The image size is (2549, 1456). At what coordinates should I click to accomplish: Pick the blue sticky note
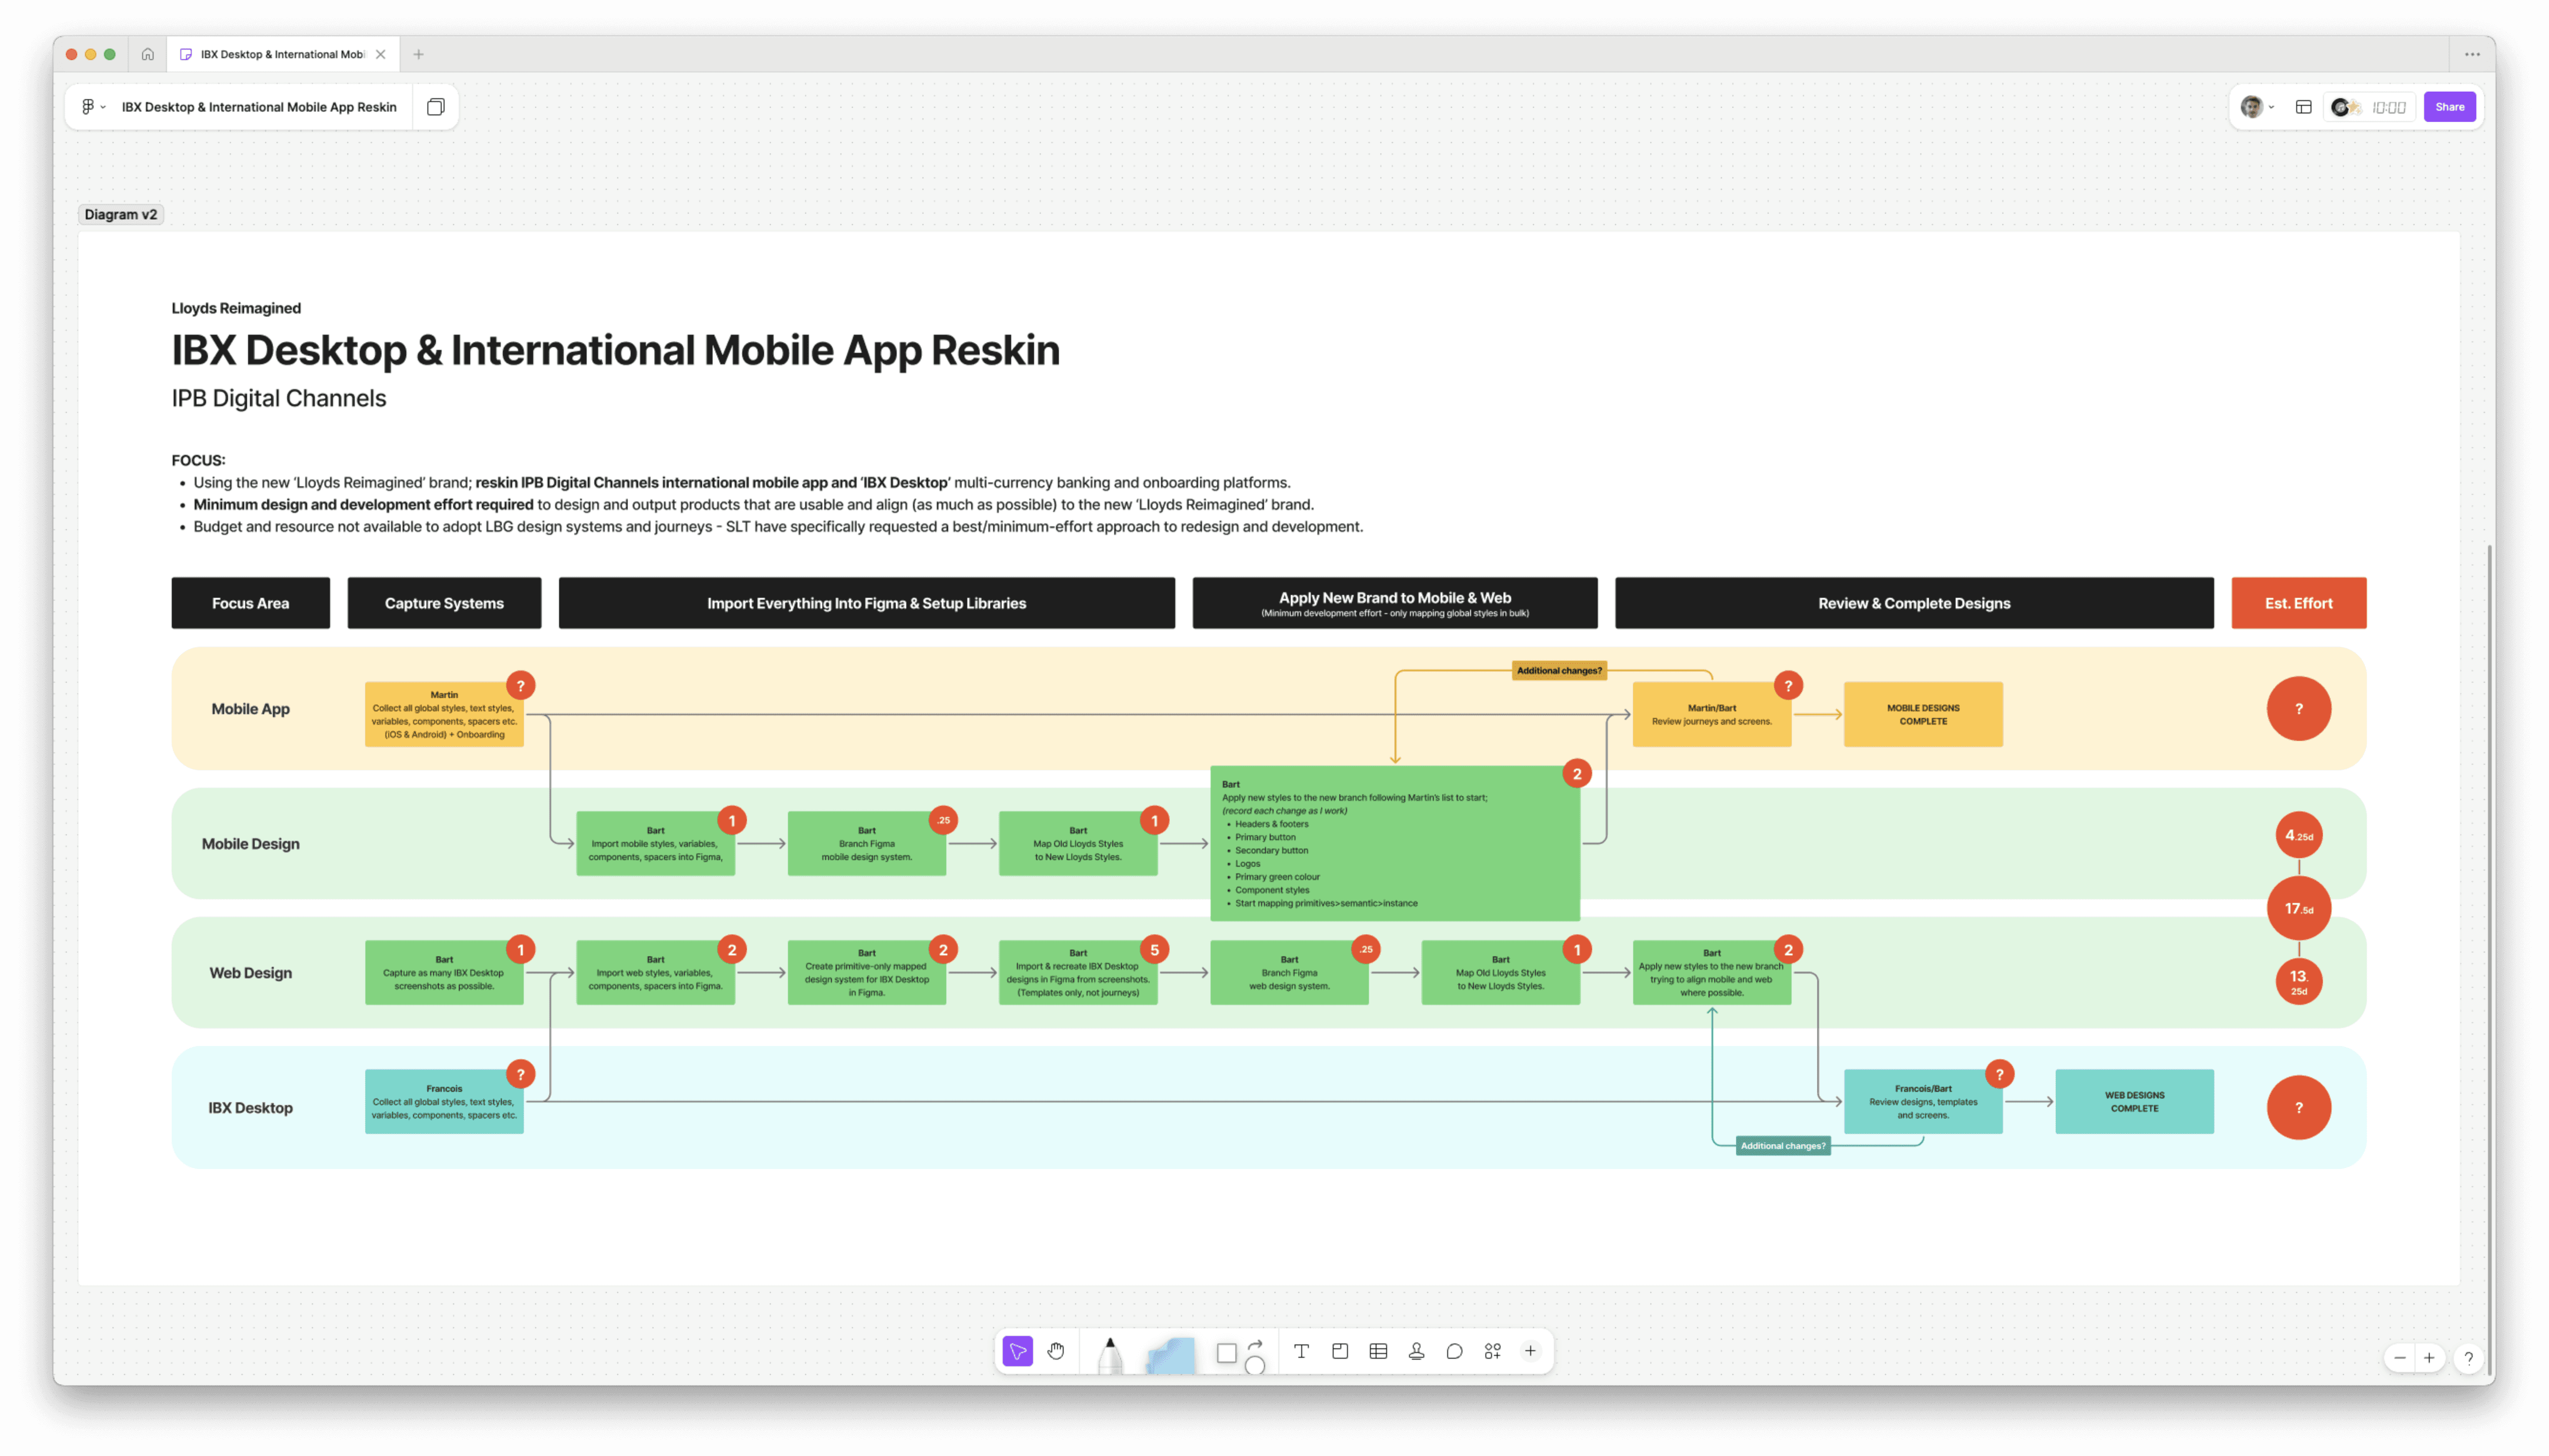1171,1355
